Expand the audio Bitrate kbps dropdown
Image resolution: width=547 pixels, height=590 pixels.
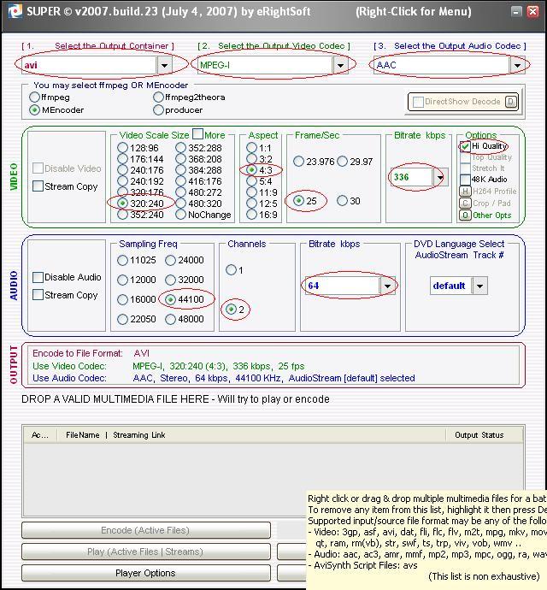click(x=387, y=286)
